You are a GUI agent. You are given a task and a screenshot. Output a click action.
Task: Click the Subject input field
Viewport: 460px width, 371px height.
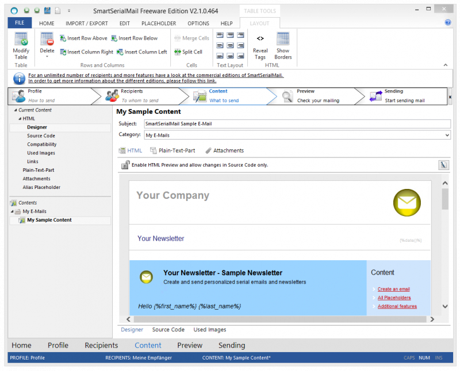tap(297, 124)
